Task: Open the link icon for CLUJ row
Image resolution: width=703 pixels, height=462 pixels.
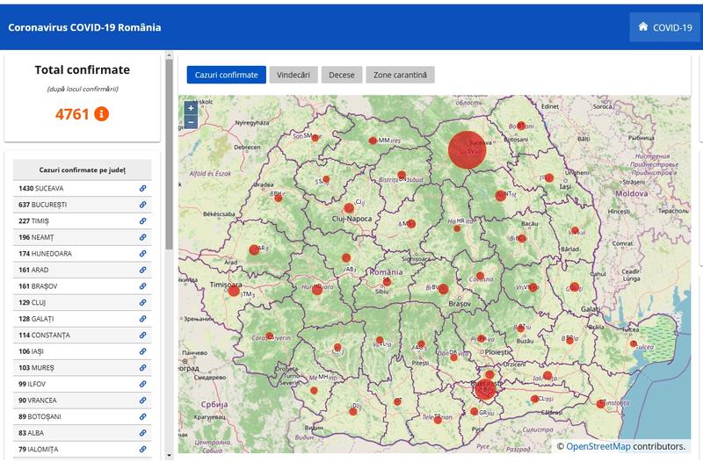Action: coord(142,302)
